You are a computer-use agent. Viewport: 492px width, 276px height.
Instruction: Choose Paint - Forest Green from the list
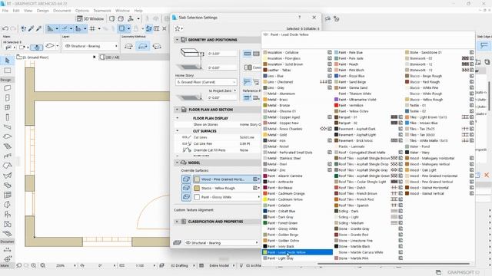point(298,223)
